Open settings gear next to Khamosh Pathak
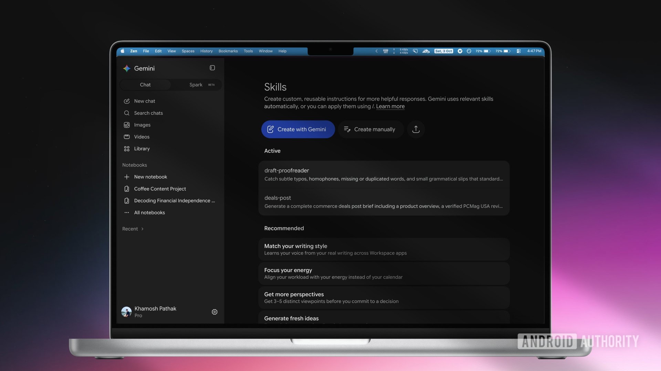The width and height of the screenshot is (661, 371). click(x=214, y=312)
